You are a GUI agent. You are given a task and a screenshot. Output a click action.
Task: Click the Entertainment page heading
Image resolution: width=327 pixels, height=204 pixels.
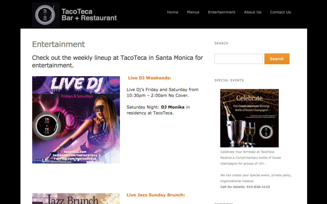click(58, 44)
